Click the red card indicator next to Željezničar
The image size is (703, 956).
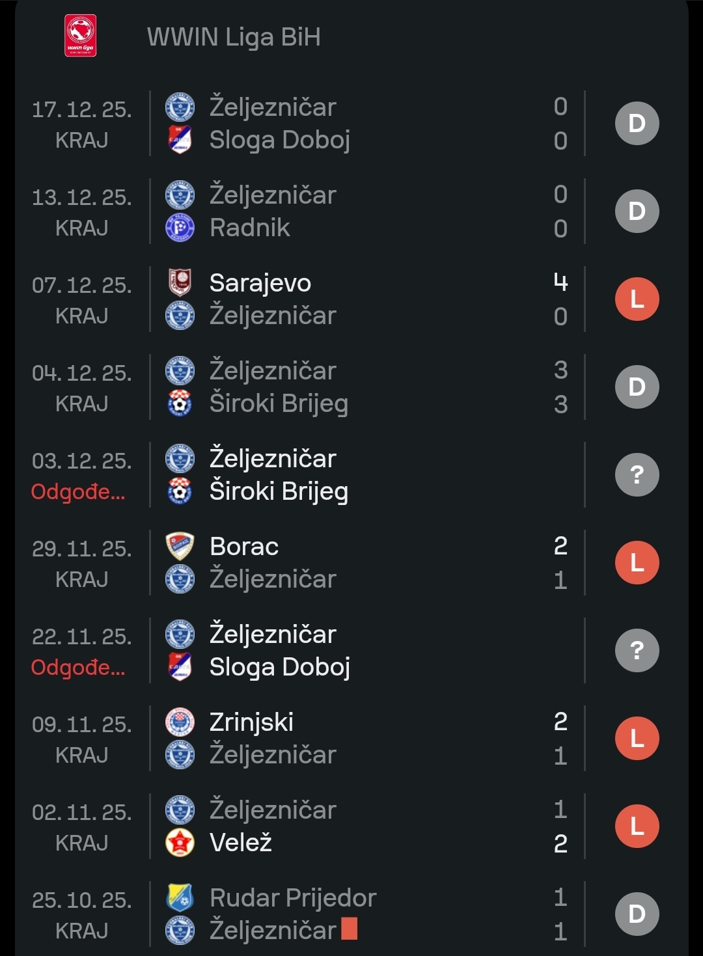(350, 929)
